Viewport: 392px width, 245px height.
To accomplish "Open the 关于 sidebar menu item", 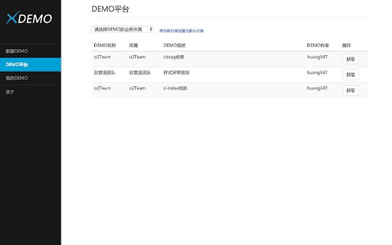I will click(x=30, y=92).
